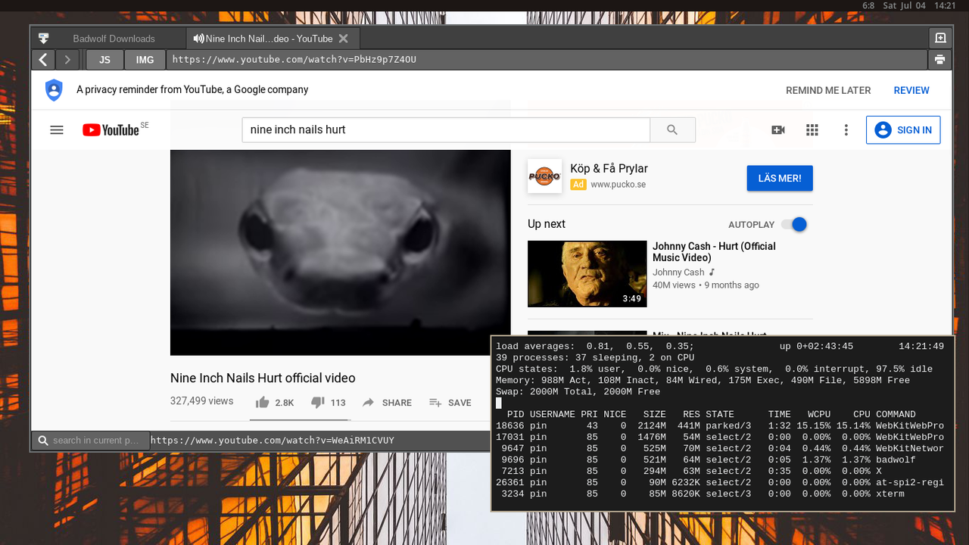Save the video to a playlist
Image resolution: width=969 pixels, height=545 pixels.
tap(450, 403)
